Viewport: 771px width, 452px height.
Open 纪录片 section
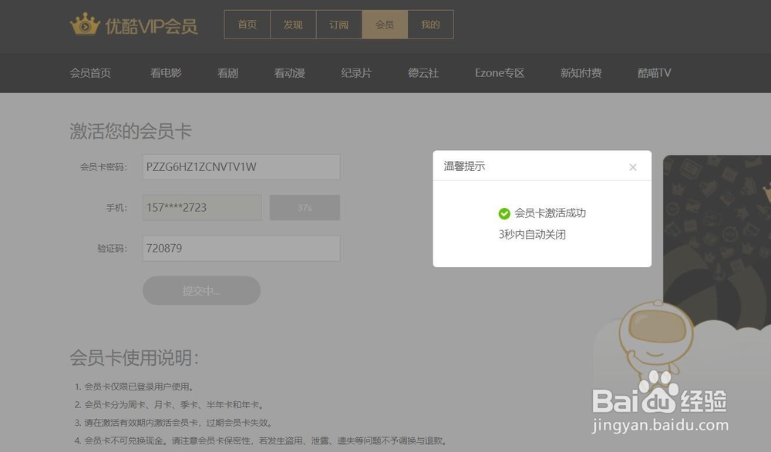coord(356,73)
